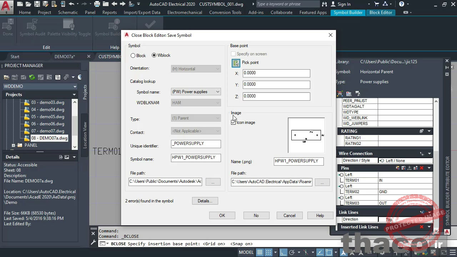Click the Pick point icon under Base point
457x257 pixels.
[x=236, y=63]
